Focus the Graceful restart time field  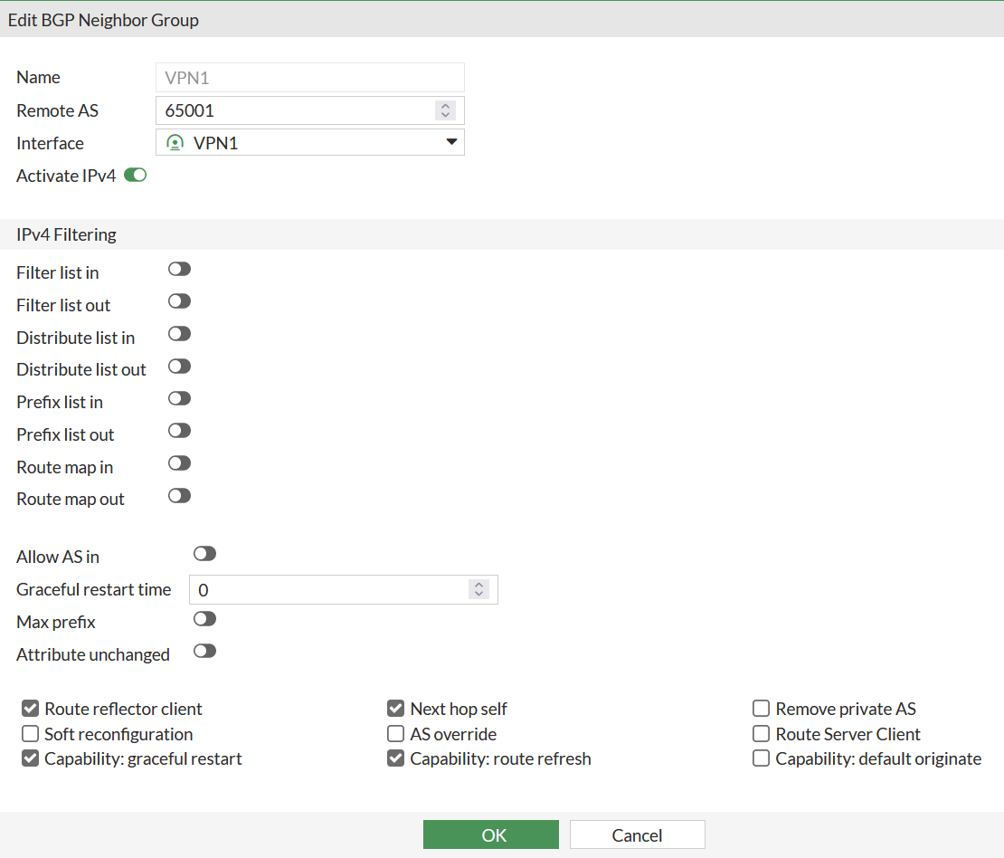tap(326, 589)
